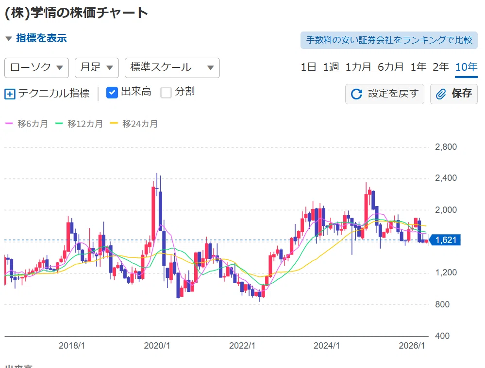Enable the 分割 checkbox
Viewport: 485px width, 368px height.
[x=166, y=93]
